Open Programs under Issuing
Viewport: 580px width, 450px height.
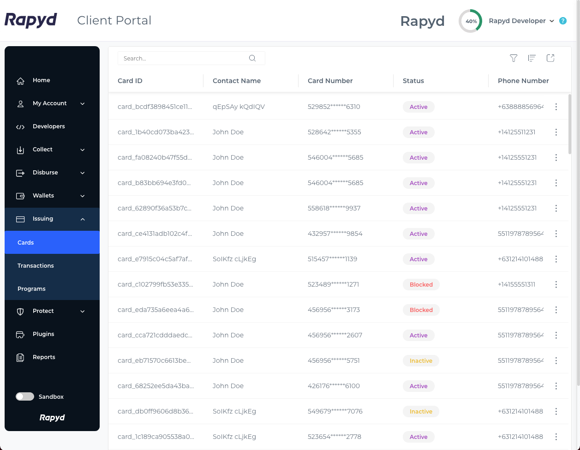(x=52, y=288)
